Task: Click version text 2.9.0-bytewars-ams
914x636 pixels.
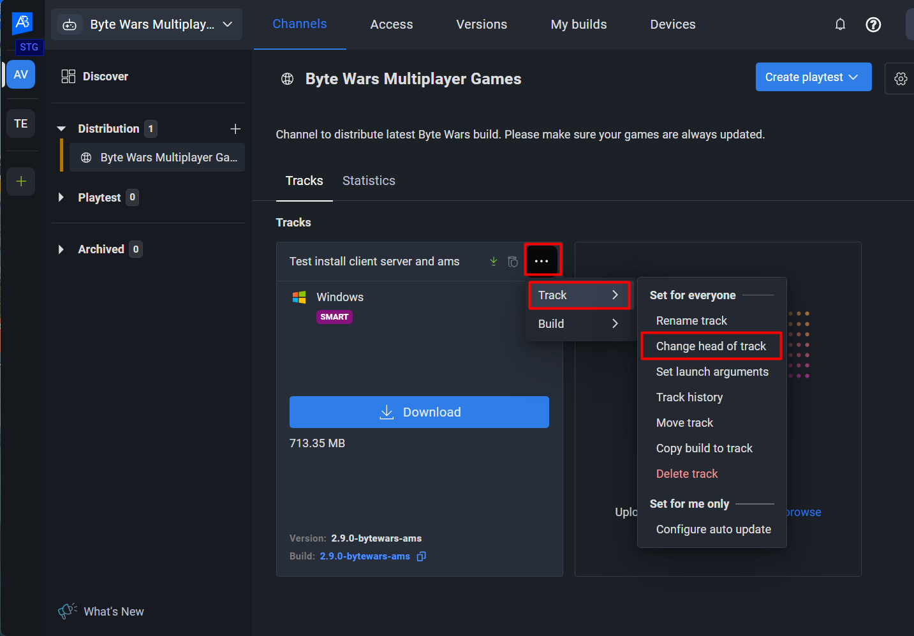Action: [376, 538]
